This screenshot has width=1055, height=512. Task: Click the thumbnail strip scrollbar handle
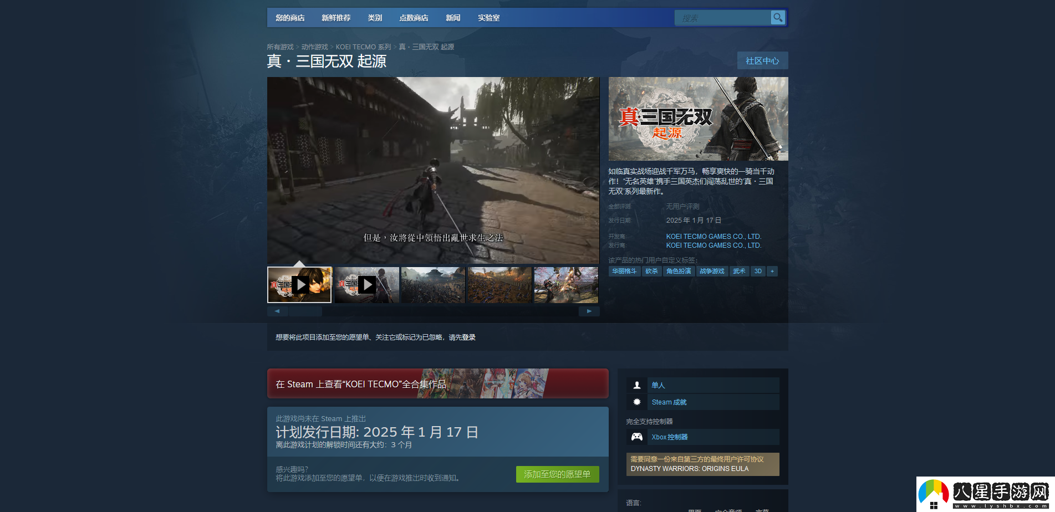coord(305,311)
